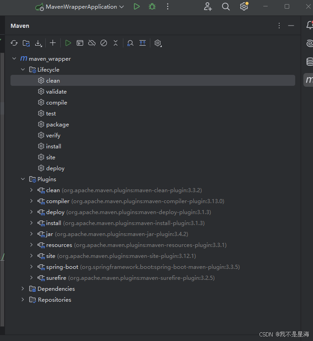Open Database tool window in sidebar
Screen dimensions: 313x341
coord(309,62)
